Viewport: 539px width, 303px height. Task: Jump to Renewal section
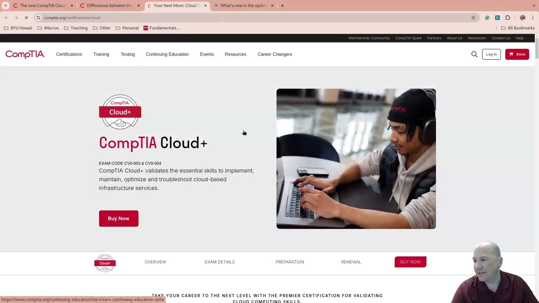pos(351,262)
